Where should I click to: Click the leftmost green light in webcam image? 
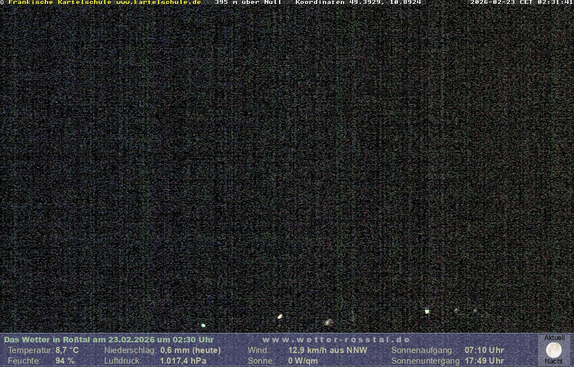(x=203, y=325)
